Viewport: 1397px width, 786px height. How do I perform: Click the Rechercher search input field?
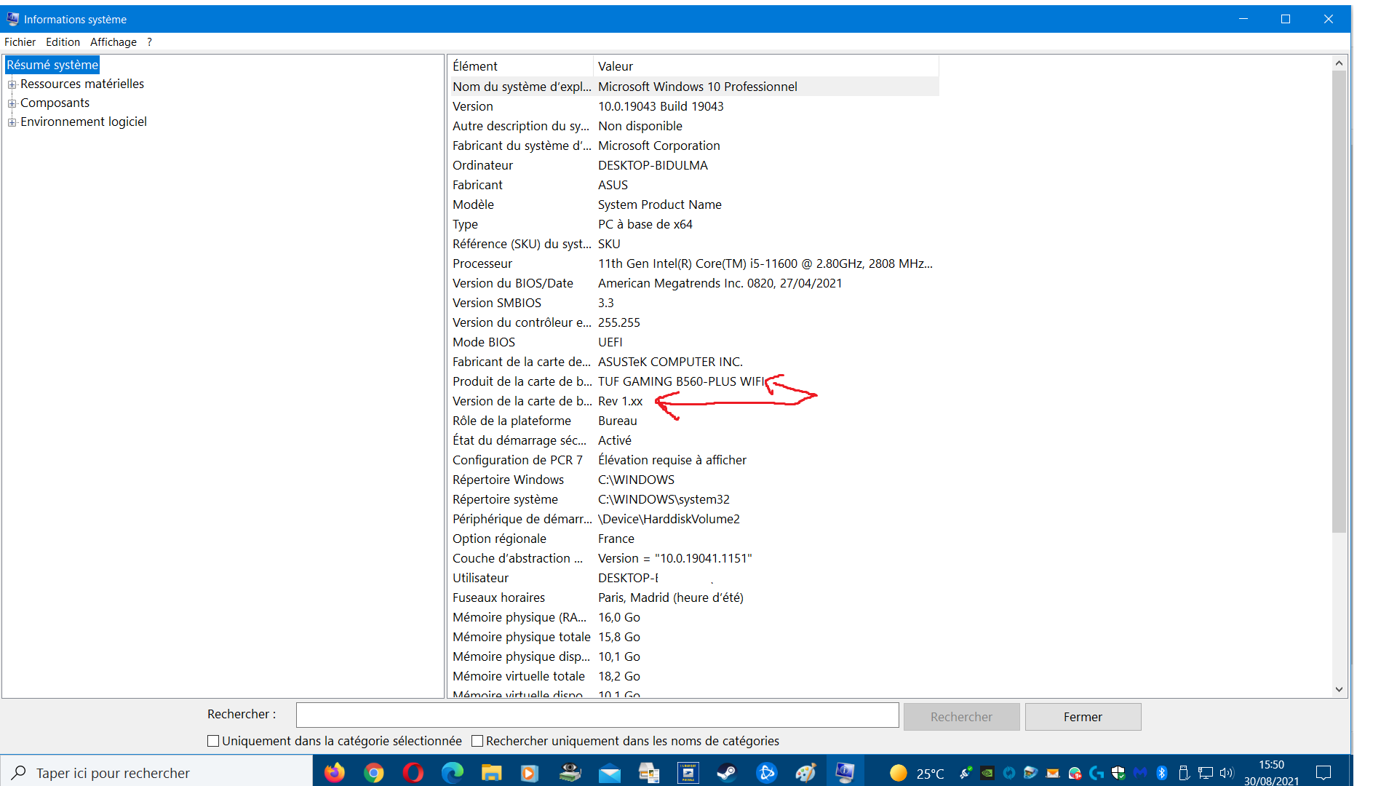597,715
